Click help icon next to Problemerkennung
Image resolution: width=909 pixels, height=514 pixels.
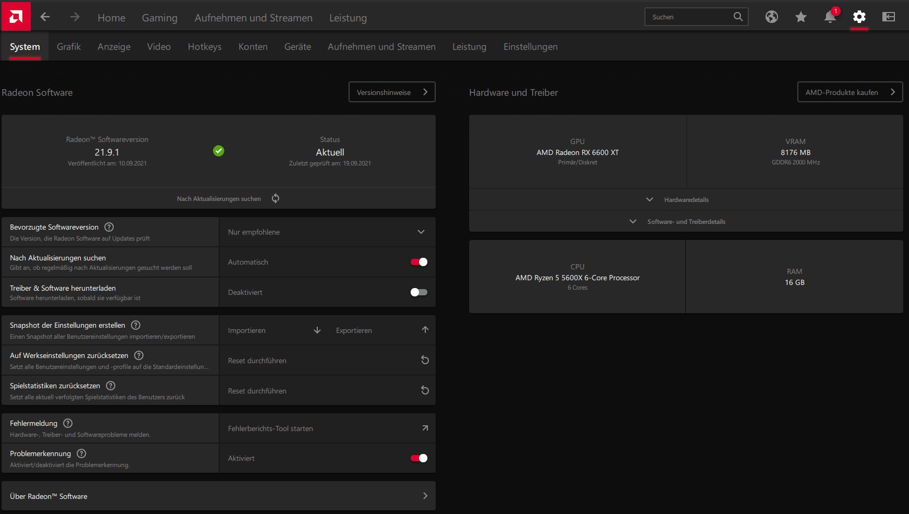click(81, 453)
